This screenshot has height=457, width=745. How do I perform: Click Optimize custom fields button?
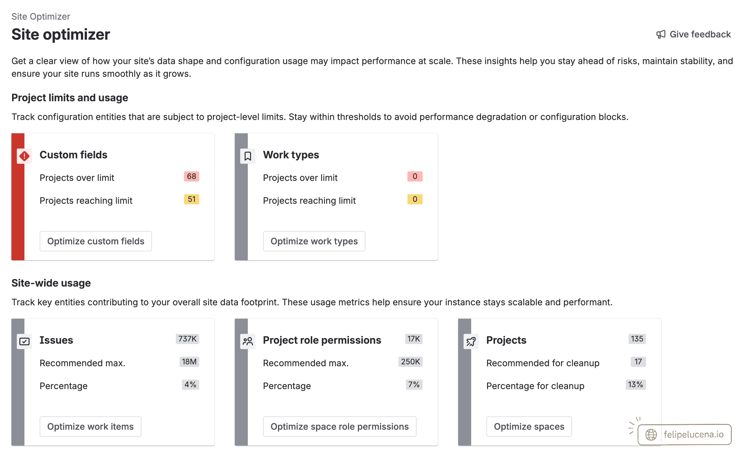[x=96, y=241]
